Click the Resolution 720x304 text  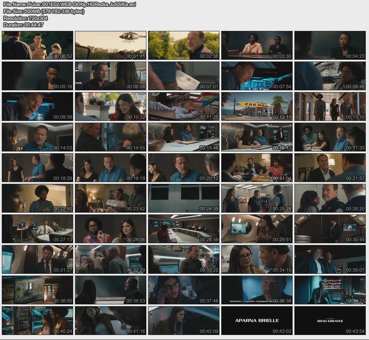click(26, 18)
